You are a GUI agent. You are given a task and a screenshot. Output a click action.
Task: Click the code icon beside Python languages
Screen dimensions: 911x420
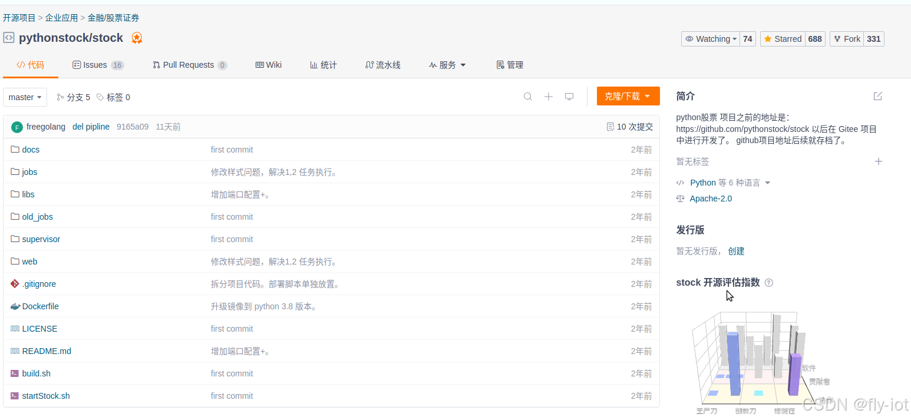coord(681,183)
